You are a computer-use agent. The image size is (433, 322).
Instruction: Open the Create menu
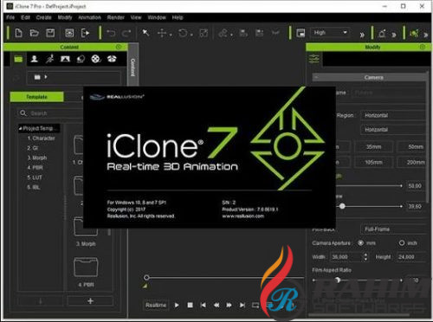click(x=43, y=17)
